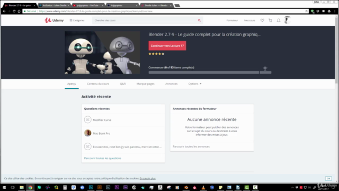Open Illustrator from the taskbar
This screenshot has width=339, height=191.
coord(100,187)
